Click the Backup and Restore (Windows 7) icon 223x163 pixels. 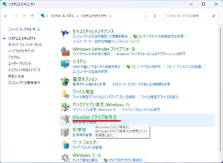[x=65, y=107]
